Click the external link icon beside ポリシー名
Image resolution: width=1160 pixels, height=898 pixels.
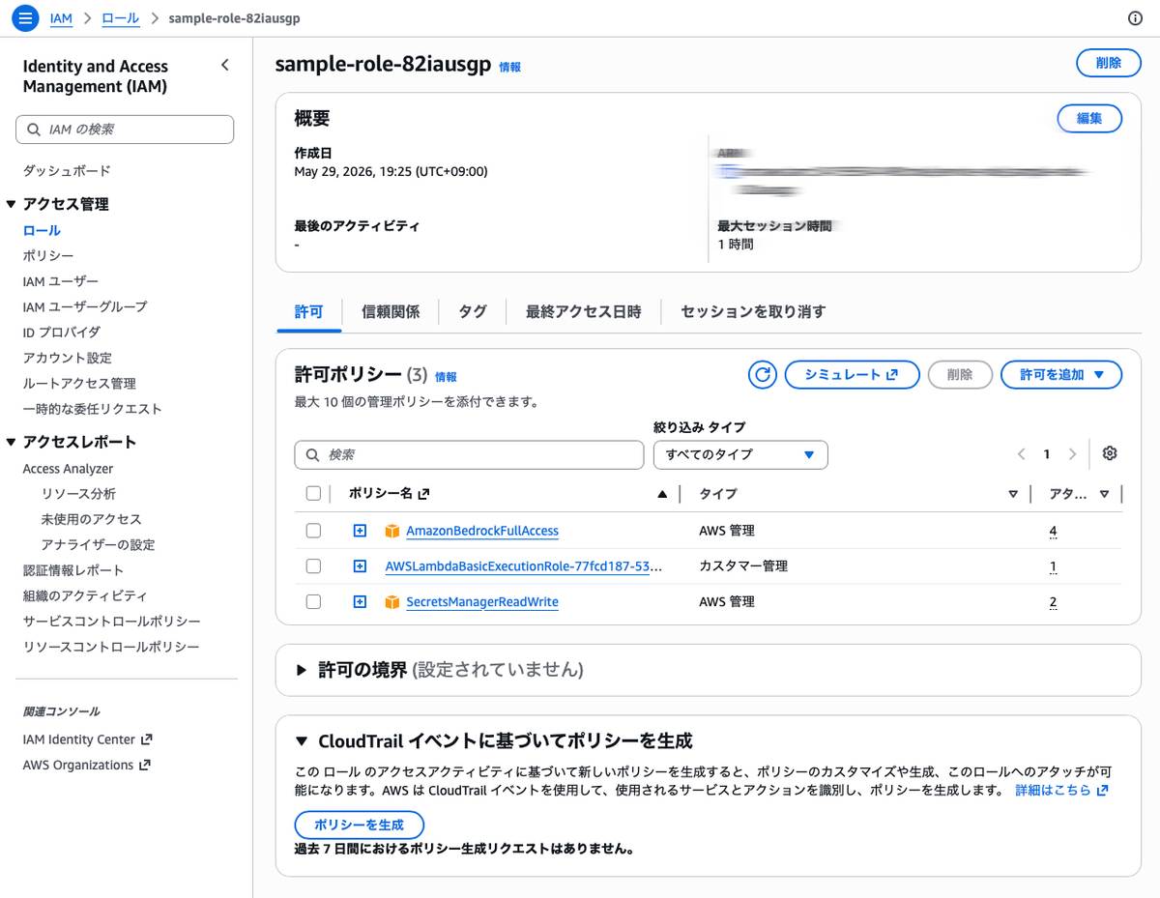coord(423,494)
